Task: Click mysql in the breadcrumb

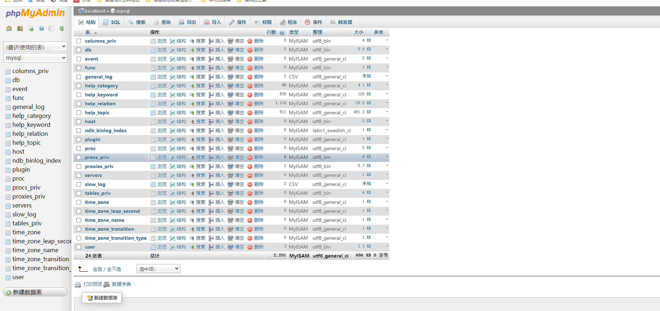Action: pos(123,11)
